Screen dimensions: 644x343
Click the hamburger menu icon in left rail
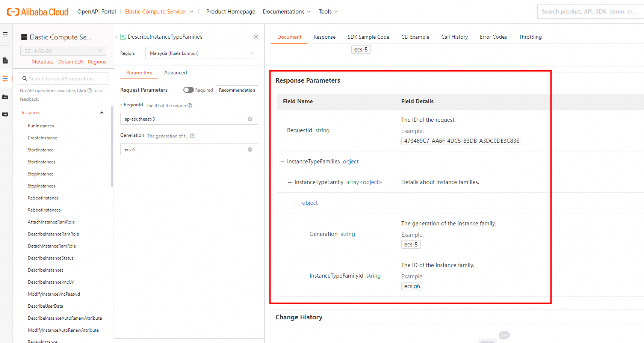(x=5, y=34)
